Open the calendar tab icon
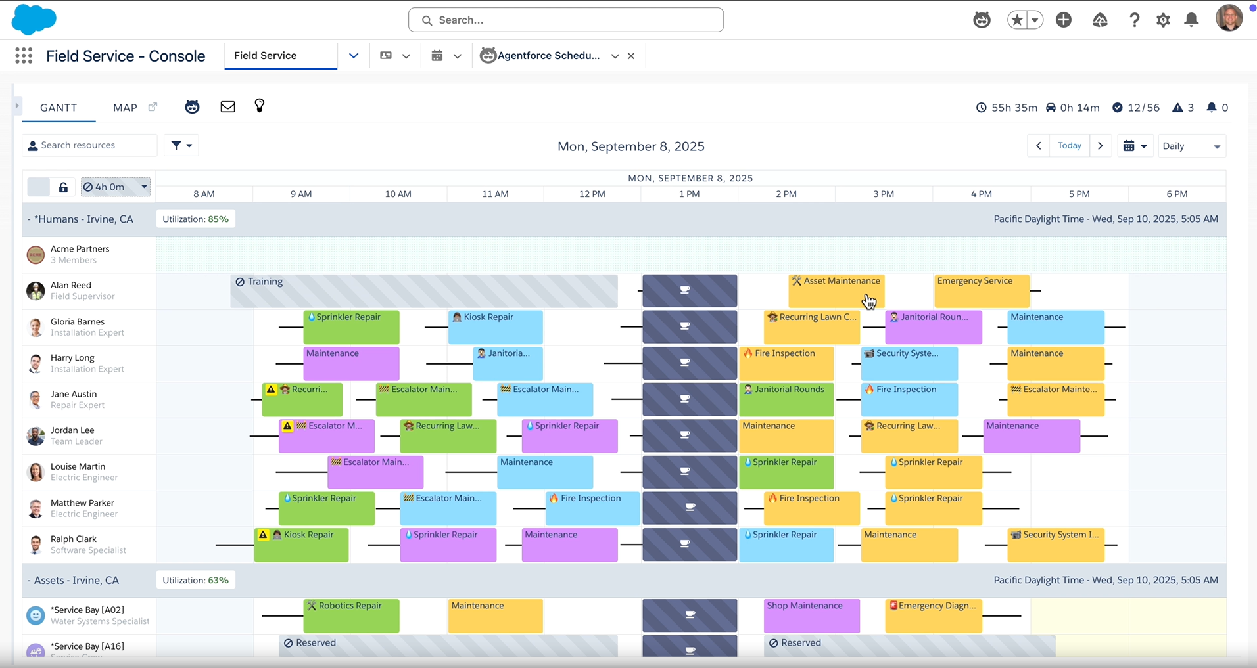This screenshot has height=668, width=1257. (437, 56)
